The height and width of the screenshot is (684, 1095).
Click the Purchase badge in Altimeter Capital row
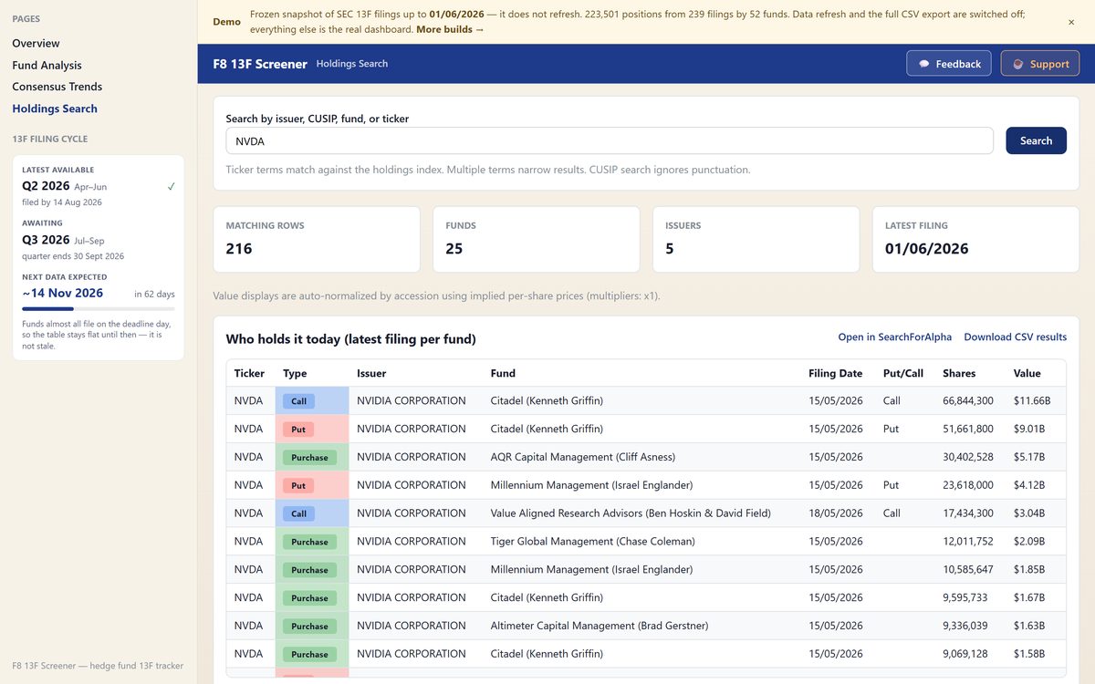click(309, 627)
